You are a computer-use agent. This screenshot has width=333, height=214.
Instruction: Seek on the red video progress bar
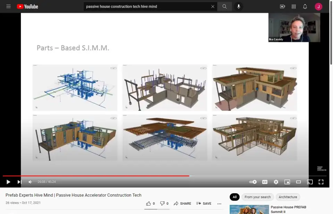coord(104,176)
